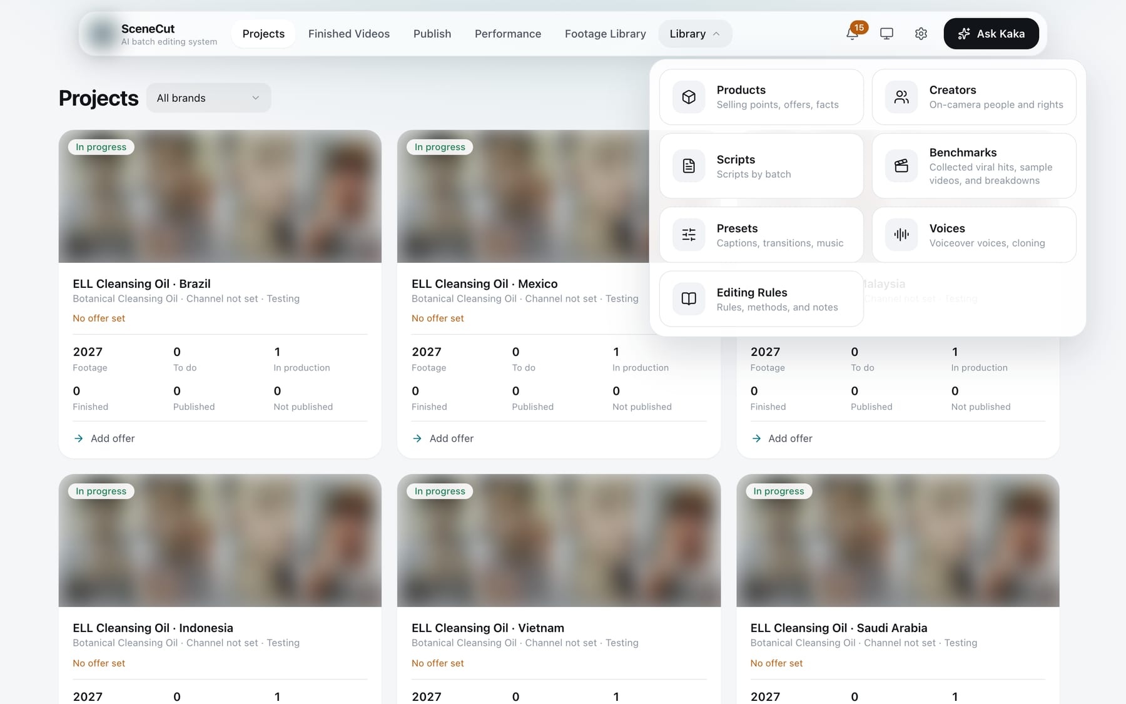Click the ELL Cleansing Oil · Brazil title
This screenshot has height=704, width=1126.
(141, 283)
